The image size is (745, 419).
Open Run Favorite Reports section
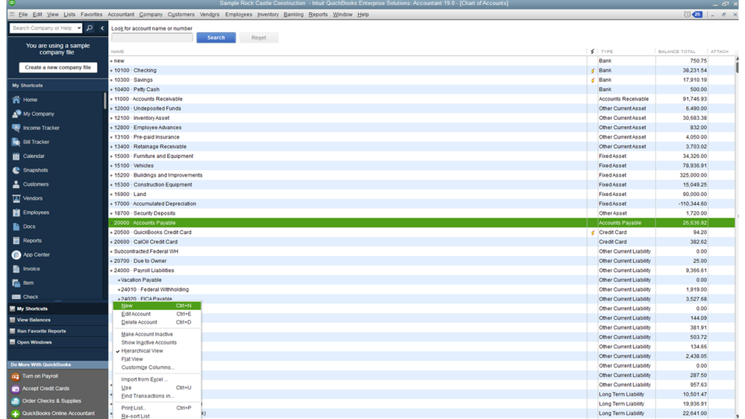coord(58,331)
